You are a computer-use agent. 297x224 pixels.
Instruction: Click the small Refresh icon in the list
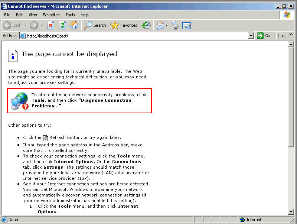tap(45, 138)
